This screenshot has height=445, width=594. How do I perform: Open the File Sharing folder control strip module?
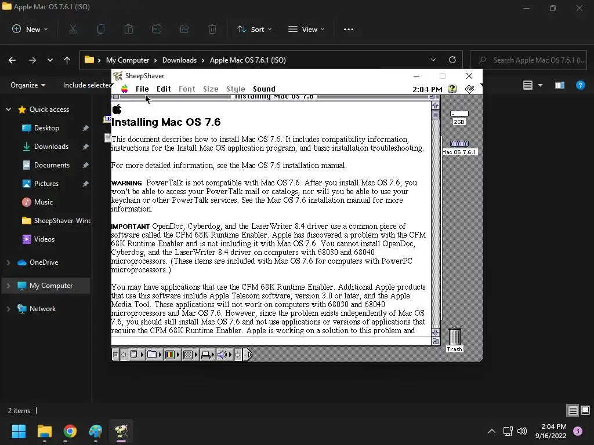point(154,355)
